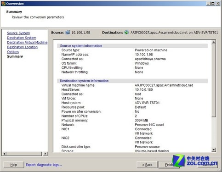Viewport: 222px width, 172px height.
Task: Click the sidebar horizontal scrollbar track
Action: pos(24,154)
